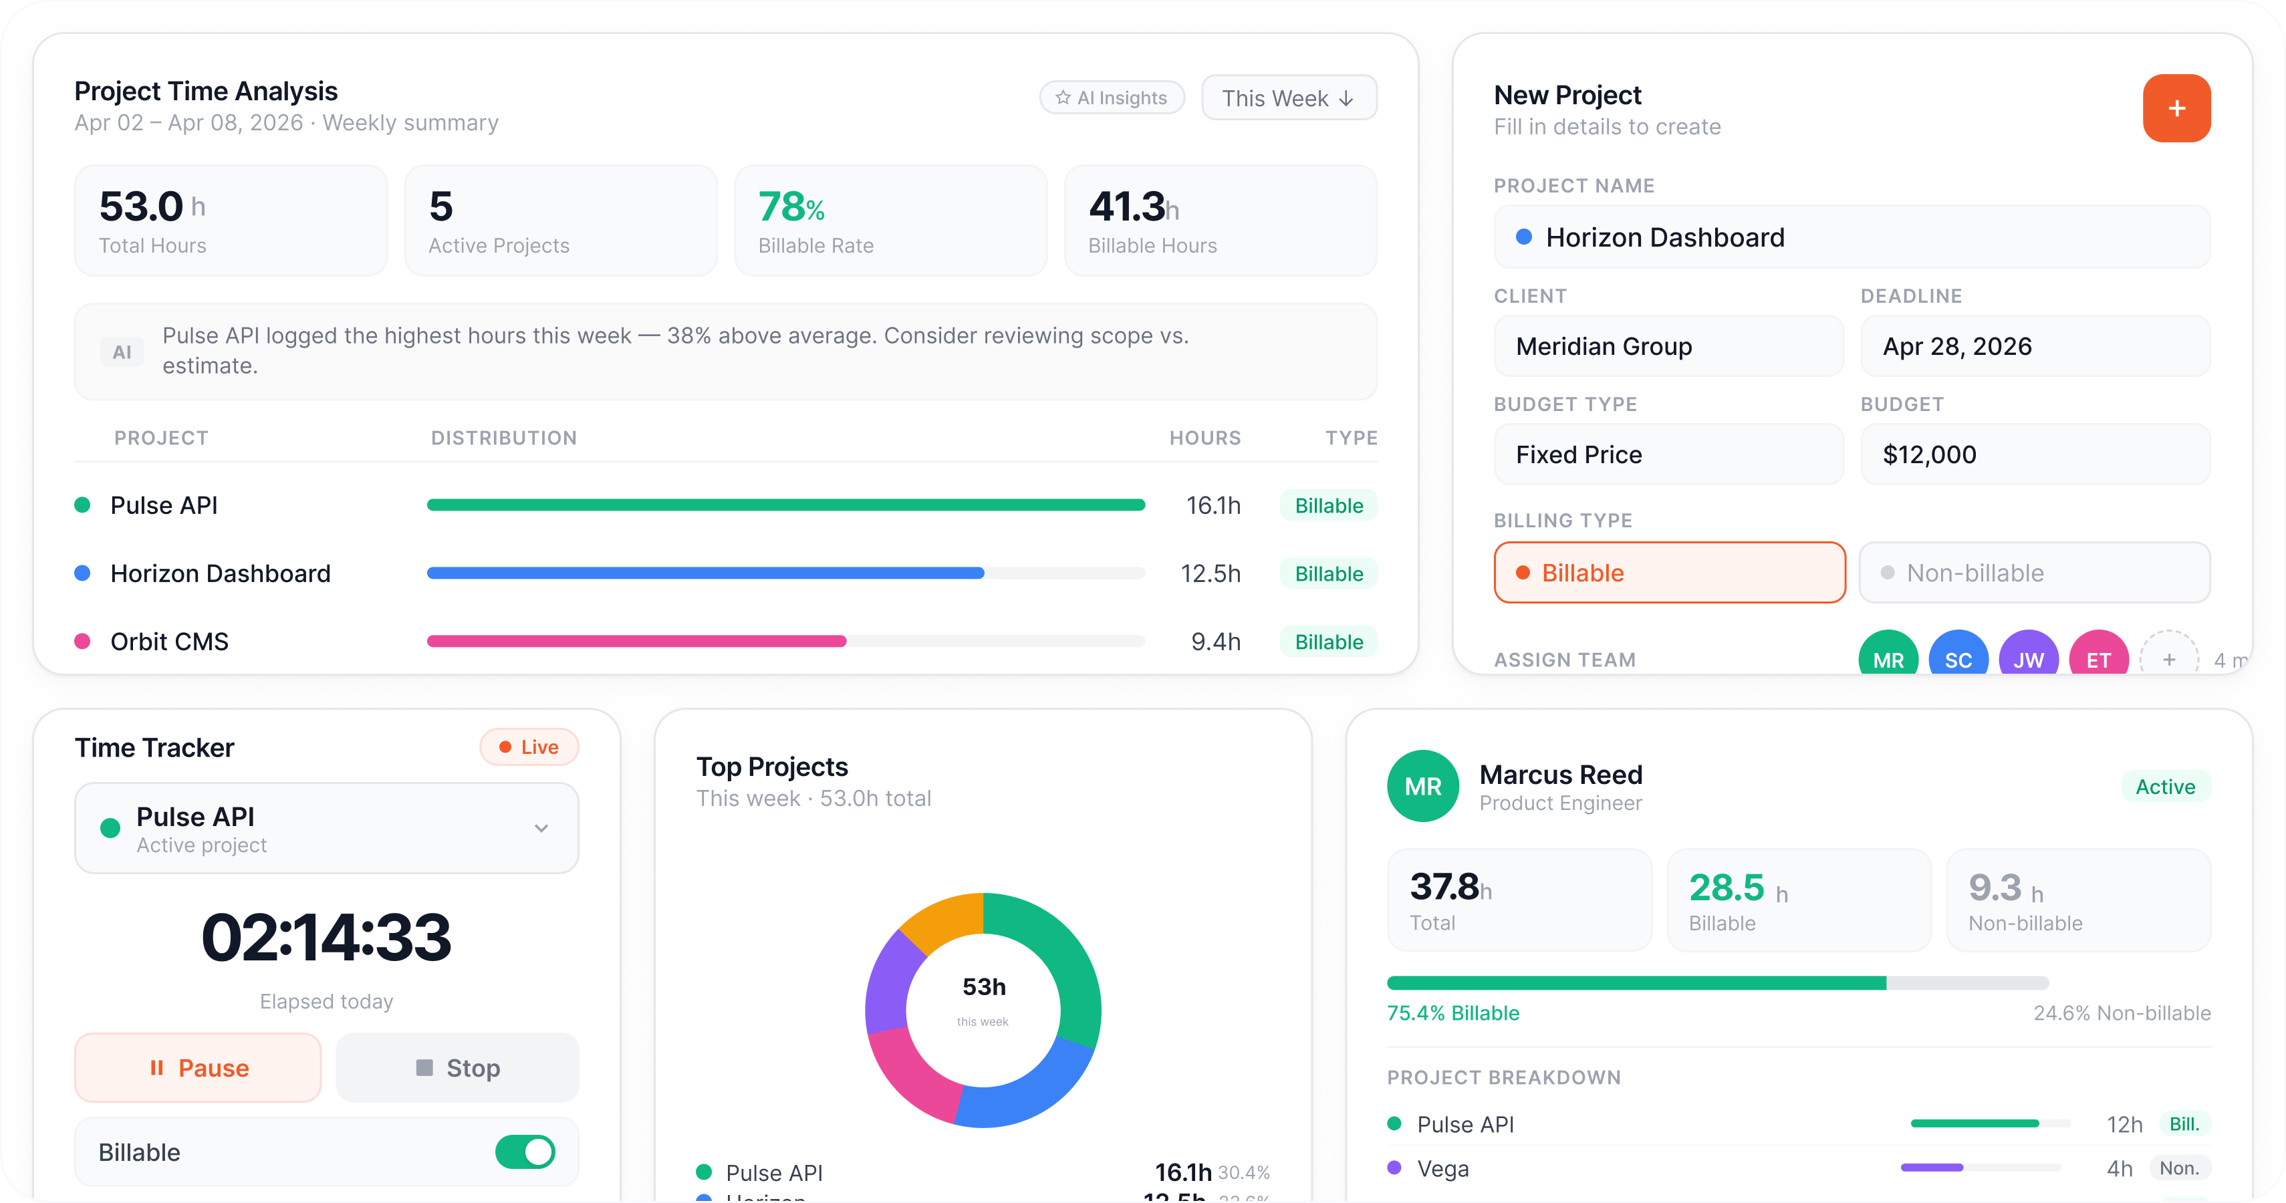The height and width of the screenshot is (1203, 2286).
Task: Click the Horizon Dashboard project row
Action: (220, 573)
